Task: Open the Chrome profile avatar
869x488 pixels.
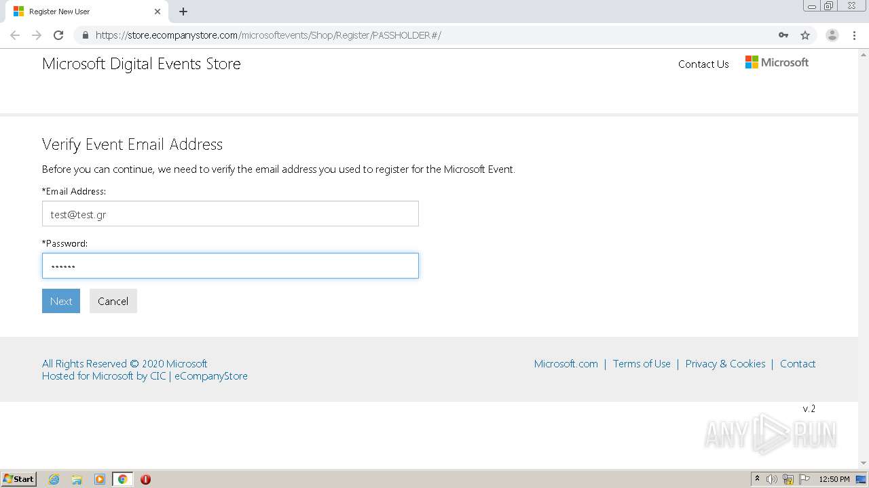Action: 832,35
